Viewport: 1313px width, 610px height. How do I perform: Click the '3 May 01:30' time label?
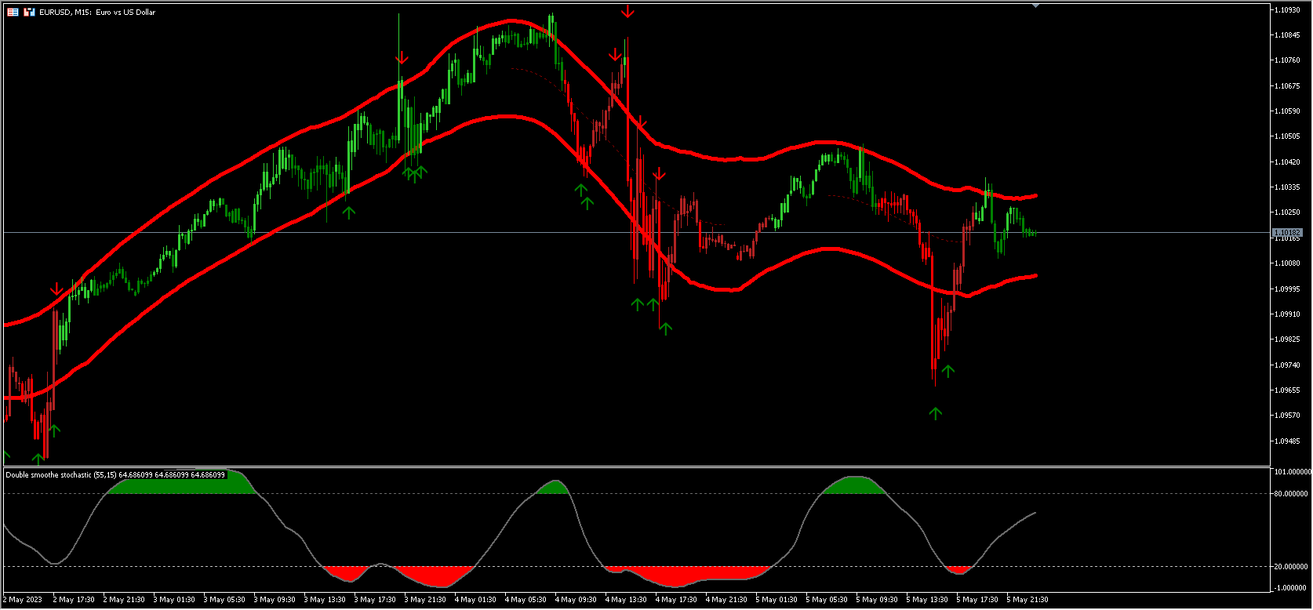pyautogui.click(x=174, y=600)
